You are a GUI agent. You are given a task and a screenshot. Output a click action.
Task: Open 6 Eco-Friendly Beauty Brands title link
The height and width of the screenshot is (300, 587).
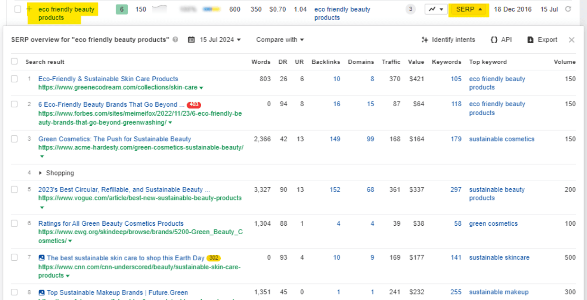click(111, 104)
